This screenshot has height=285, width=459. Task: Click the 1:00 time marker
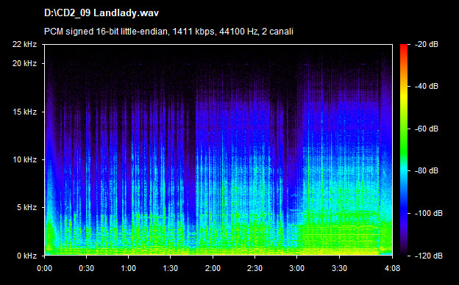(128, 268)
